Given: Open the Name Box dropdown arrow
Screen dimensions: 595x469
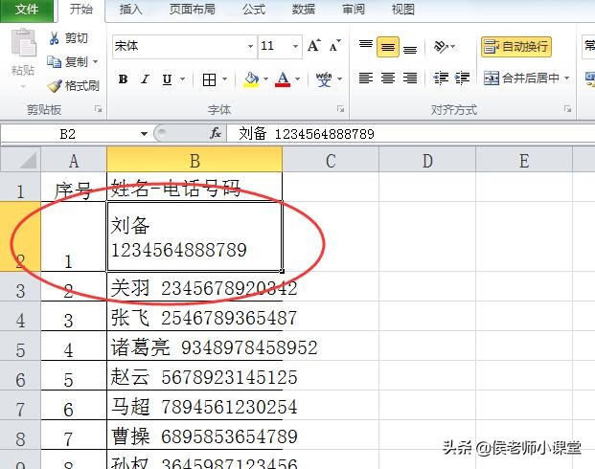Looking at the screenshot, I should 144,134.
